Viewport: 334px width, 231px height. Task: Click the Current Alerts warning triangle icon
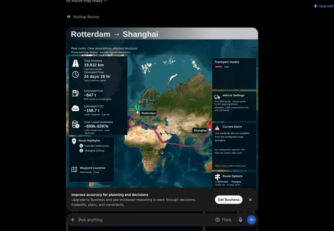(x=217, y=128)
